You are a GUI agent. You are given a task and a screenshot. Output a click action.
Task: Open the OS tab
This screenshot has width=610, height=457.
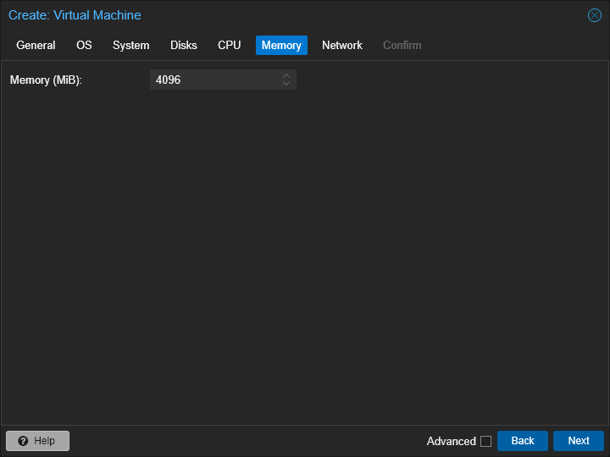(x=84, y=46)
